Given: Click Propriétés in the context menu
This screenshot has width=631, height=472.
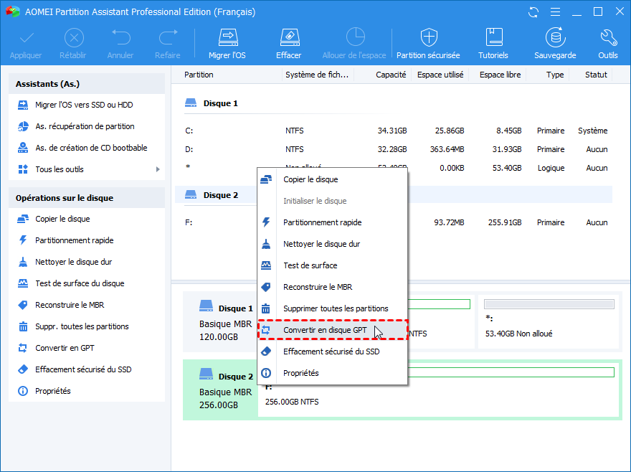Looking at the screenshot, I should (x=301, y=373).
